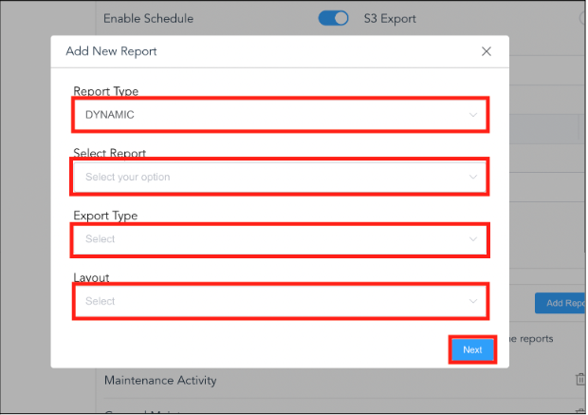Screen dimensions: 588x415
Task: Click the S3 Export label
Action: tap(390, 18)
